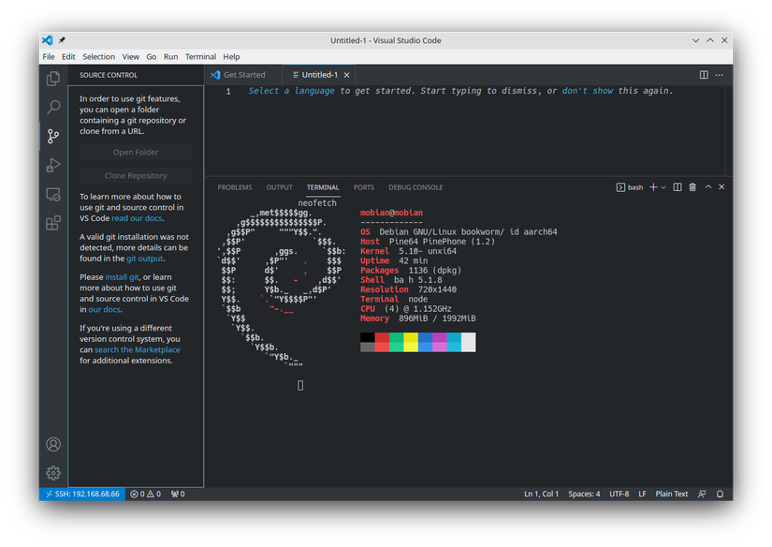Open the Run and Debug view
Screen dimensions: 772x547
pyautogui.click(x=53, y=165)
